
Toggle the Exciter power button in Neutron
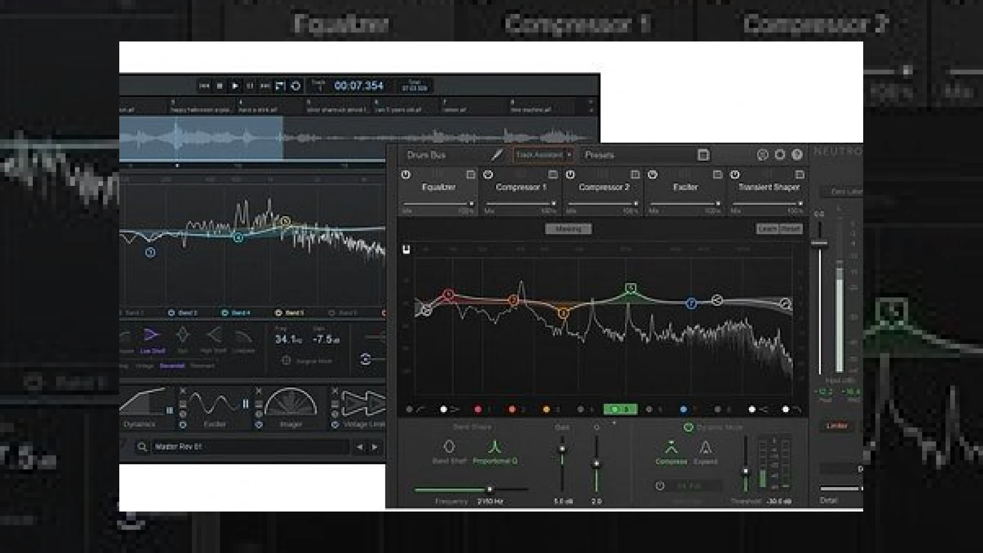[x=652, y=175]
